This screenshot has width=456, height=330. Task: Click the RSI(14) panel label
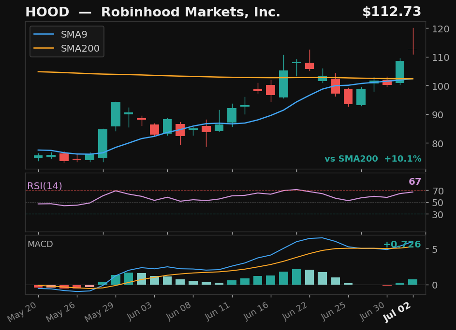coord(44,186)
